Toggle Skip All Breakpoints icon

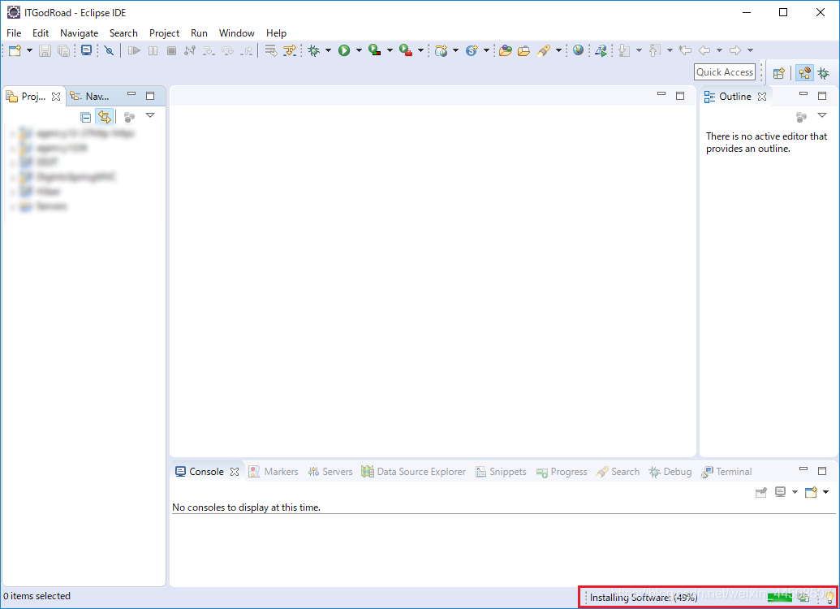110,50
